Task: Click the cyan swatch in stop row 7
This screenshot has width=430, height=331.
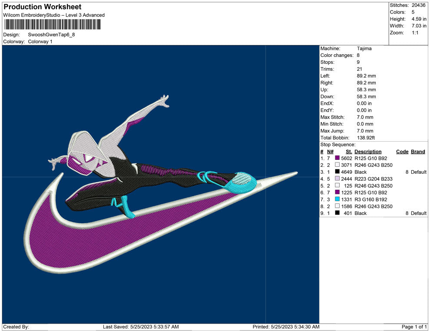Action: click(337, 199)
